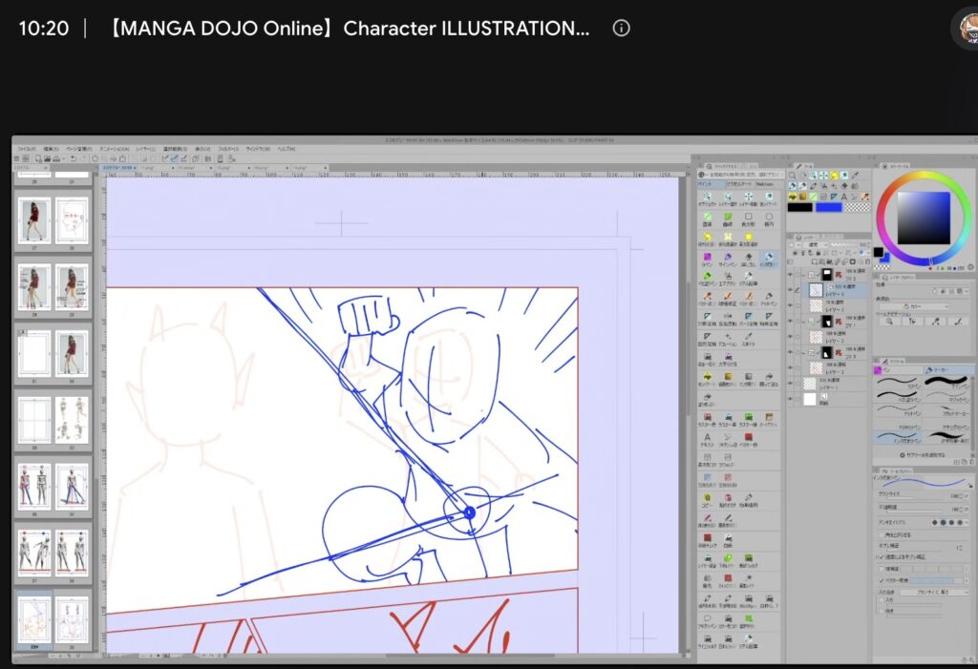Switch to the Marker sub tool tab
Viewport: 978px width, 669px height.
point(948,369)
